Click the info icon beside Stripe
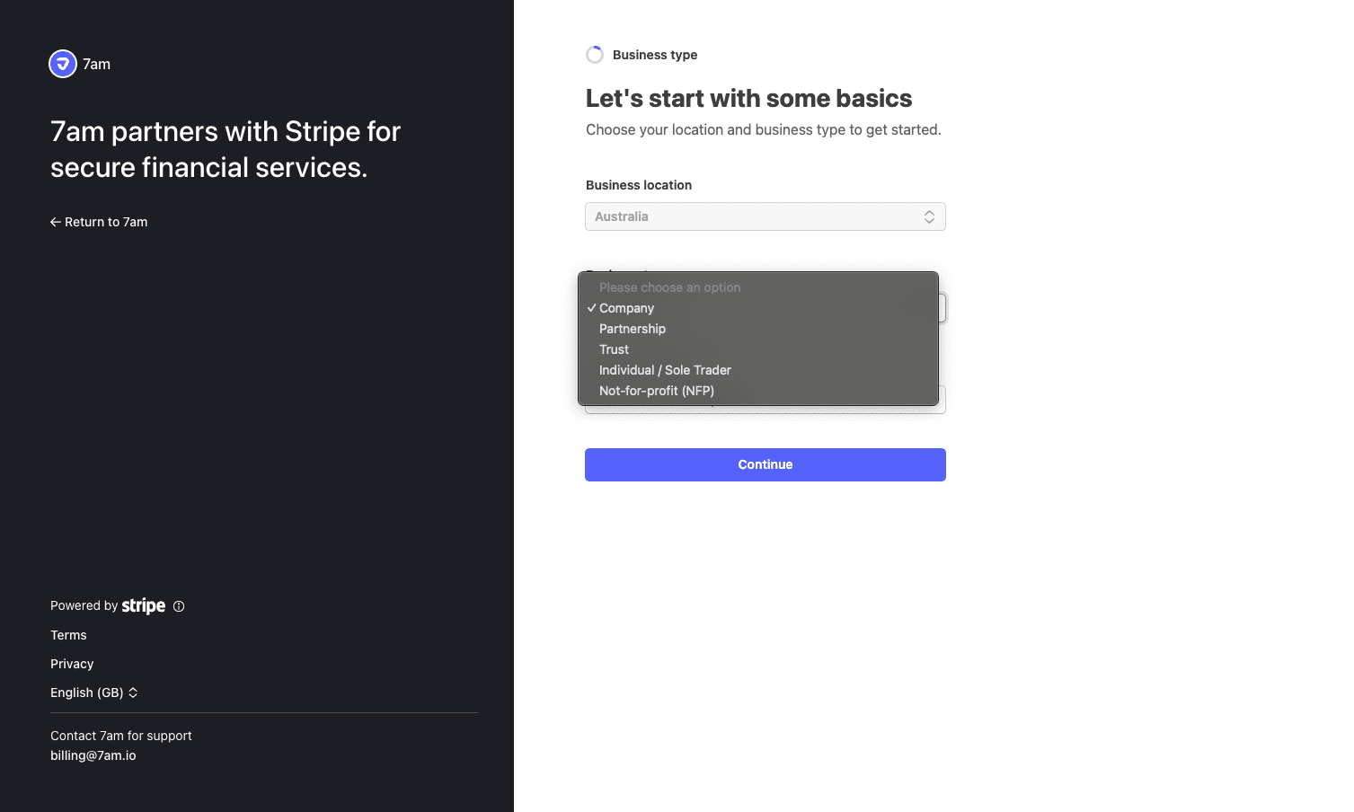1354x812 pixels. click(x=179, y=606)
